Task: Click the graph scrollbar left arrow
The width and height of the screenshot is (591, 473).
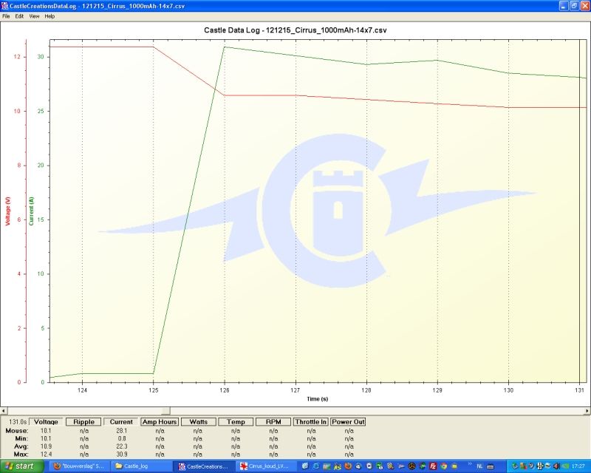Action: pos(4,411)
